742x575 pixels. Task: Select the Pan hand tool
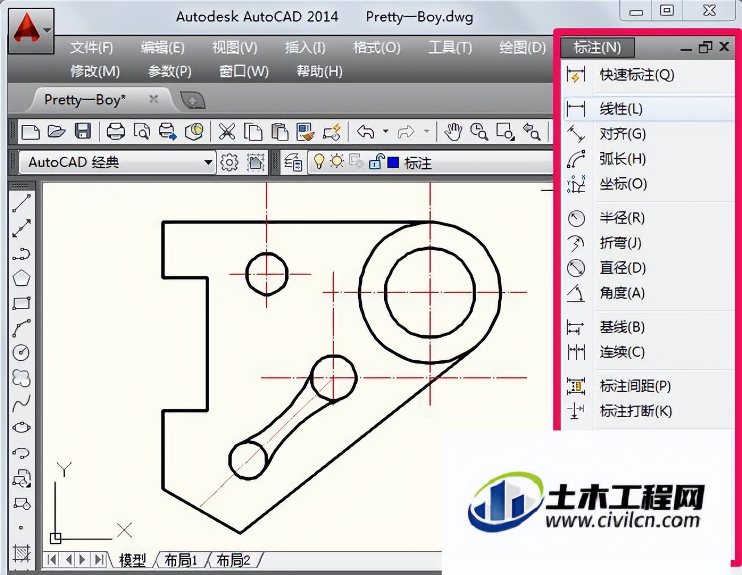tap(453, 132)
